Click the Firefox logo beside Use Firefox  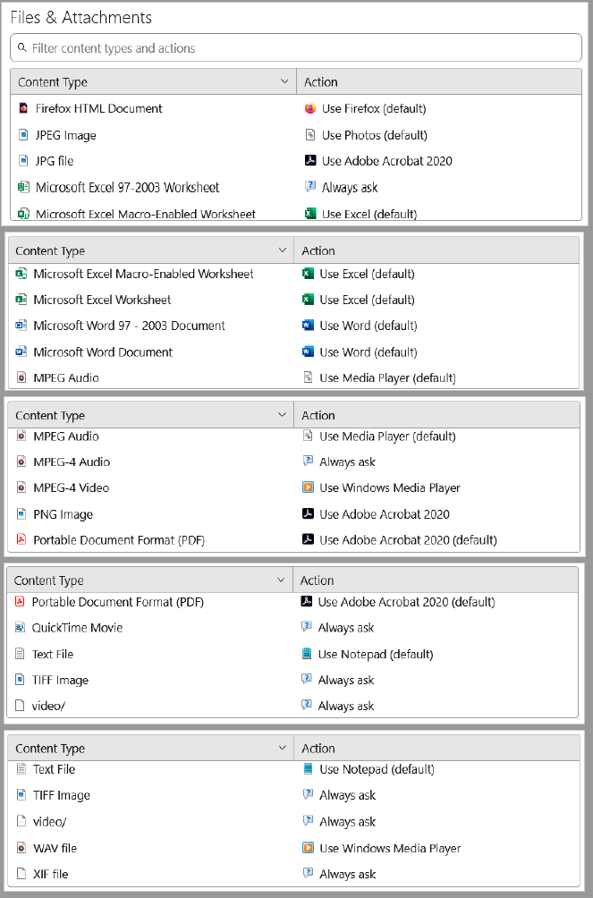pyautogui.click(x=310, y=109)
